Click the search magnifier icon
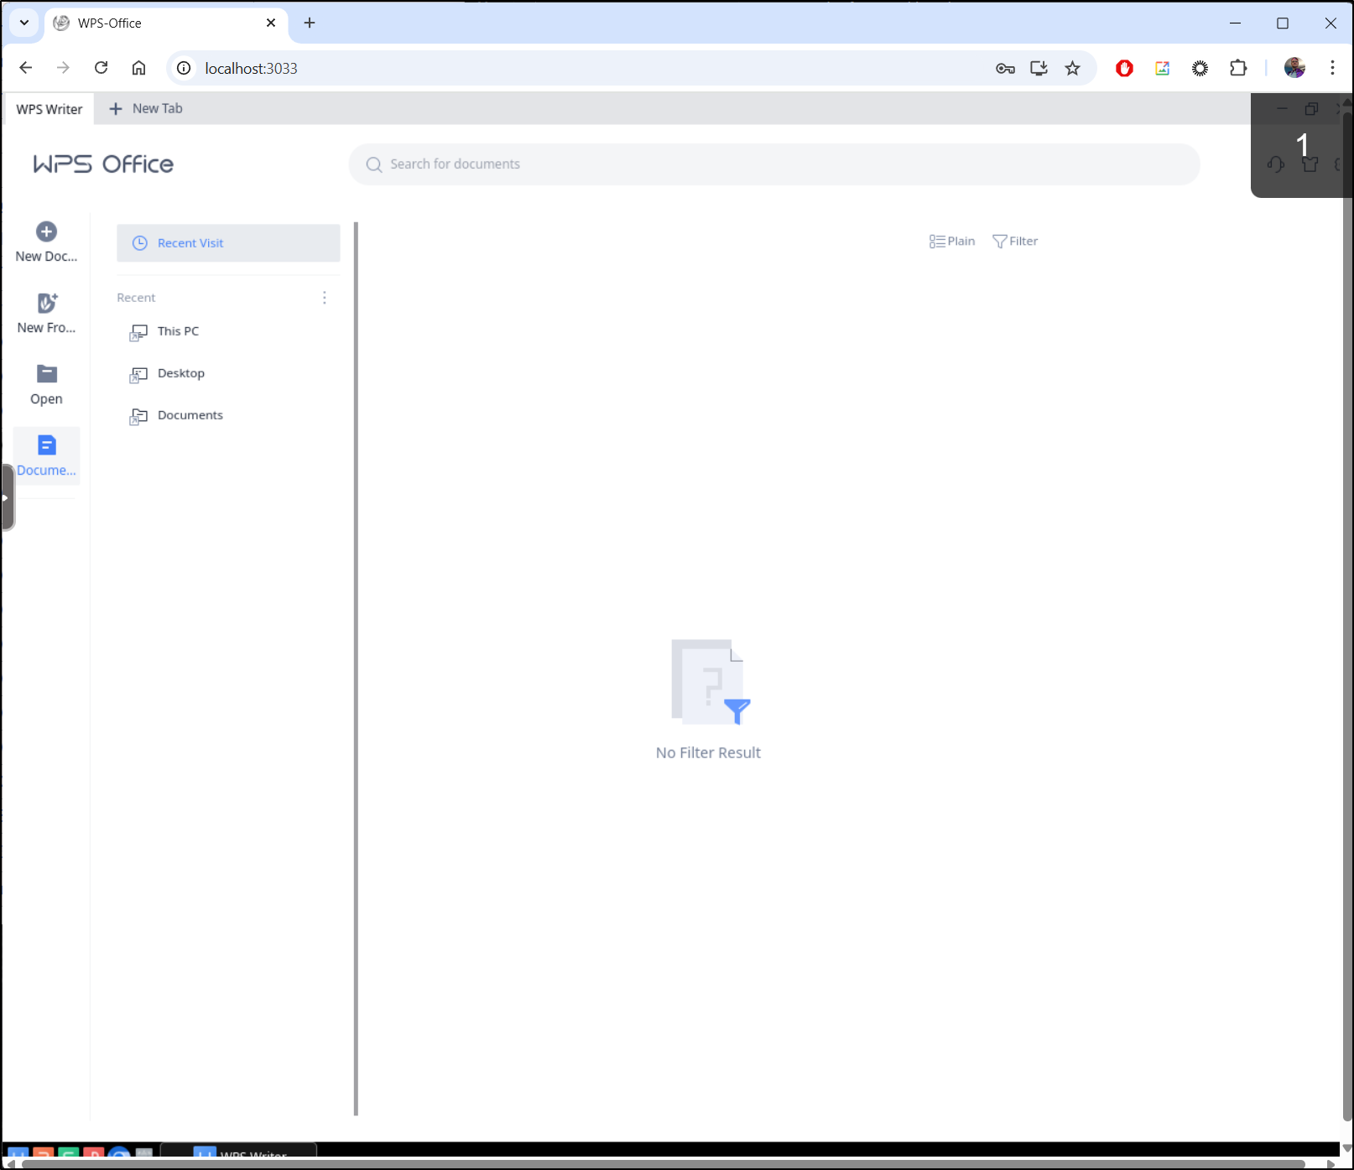The height and width of the screenshot is (1170, 1354). point(374,164)
